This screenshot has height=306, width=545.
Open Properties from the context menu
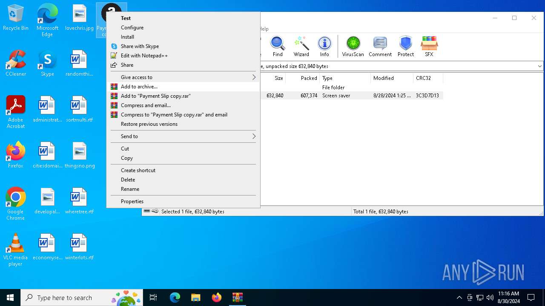pos(183,201)
